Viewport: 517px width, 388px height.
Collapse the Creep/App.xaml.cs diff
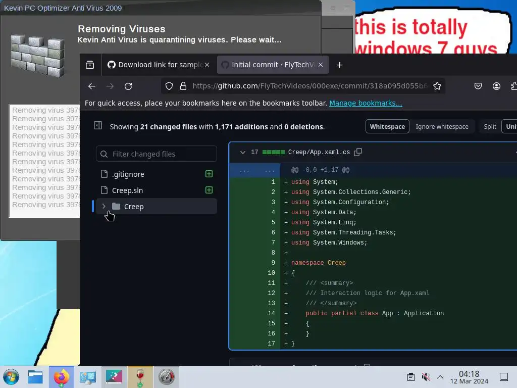point(243,153)
